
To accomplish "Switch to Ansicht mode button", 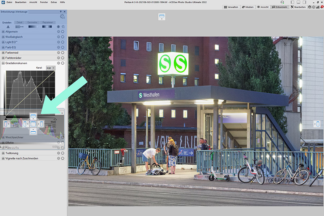I will tap(262, 7).
